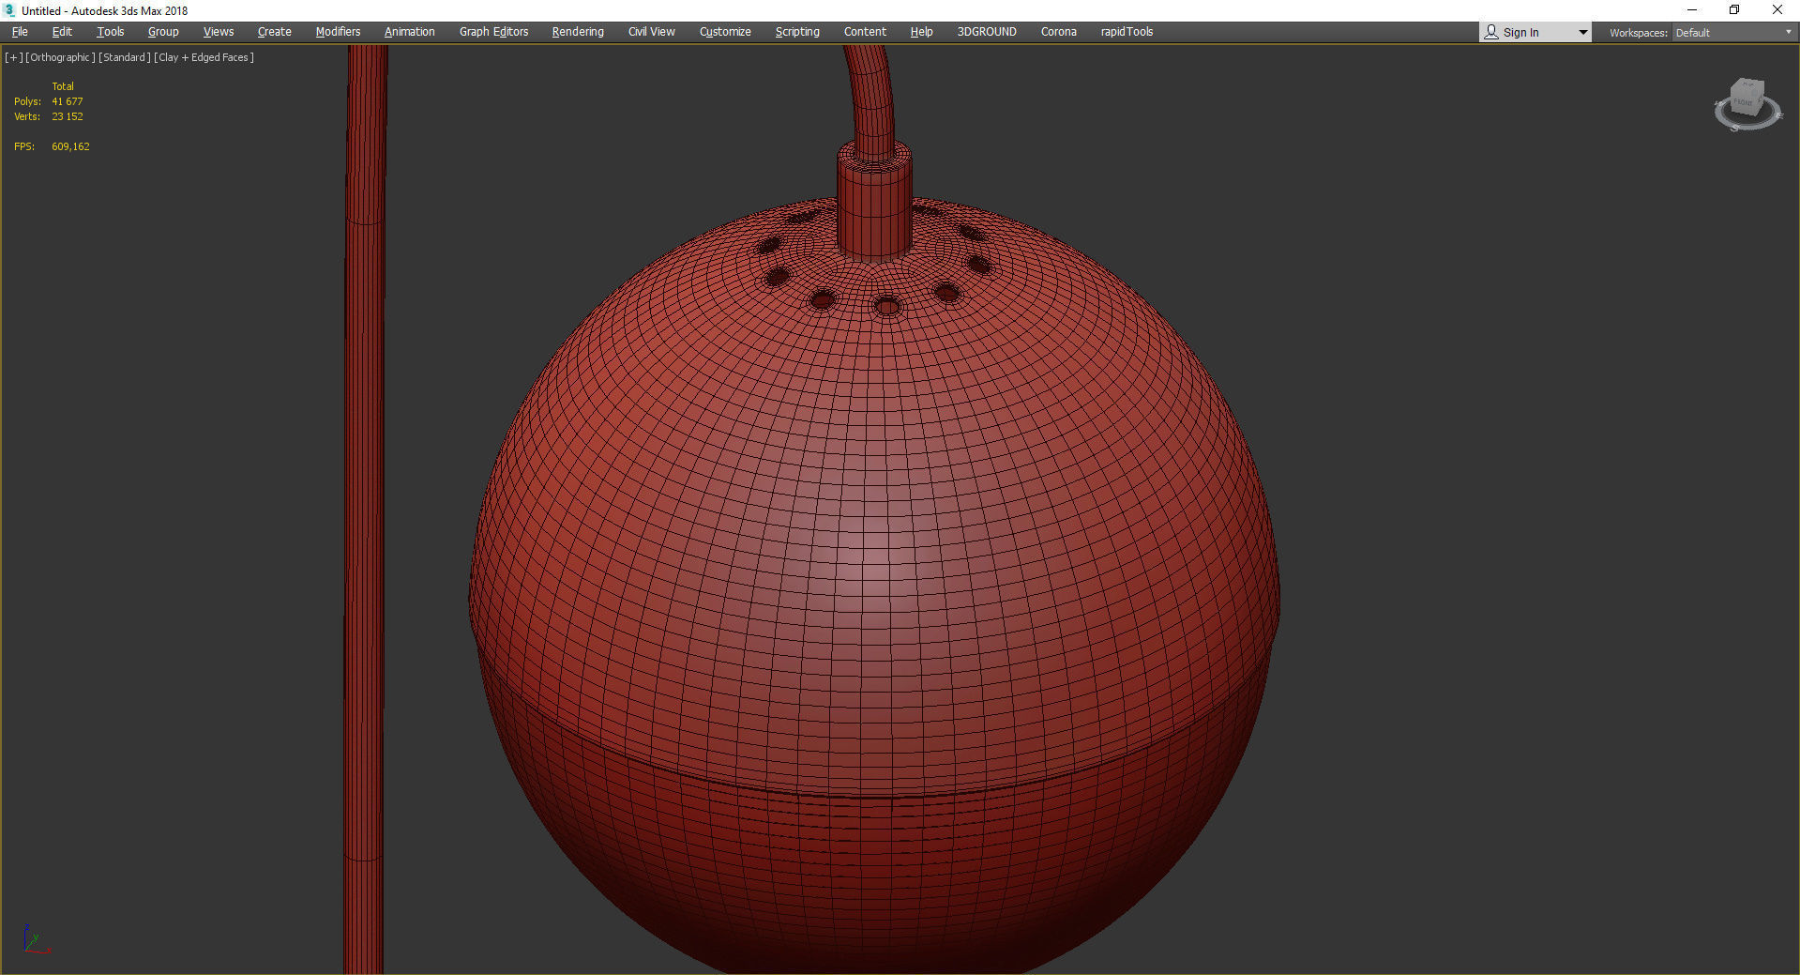Click the Clay + Edged Faces label
Viewport: 1800px width, 975px height.
(x=204, y=57)
